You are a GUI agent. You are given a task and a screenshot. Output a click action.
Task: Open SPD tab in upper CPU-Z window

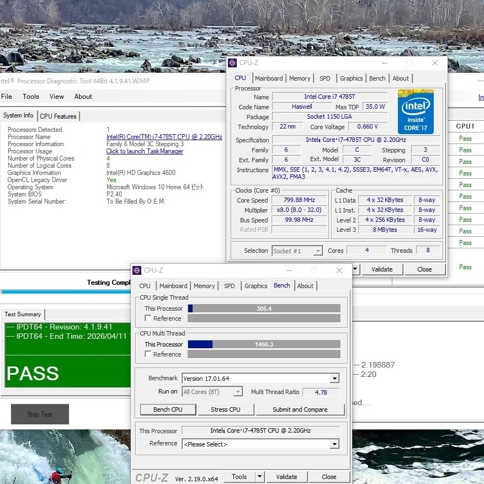pos(325,78)
